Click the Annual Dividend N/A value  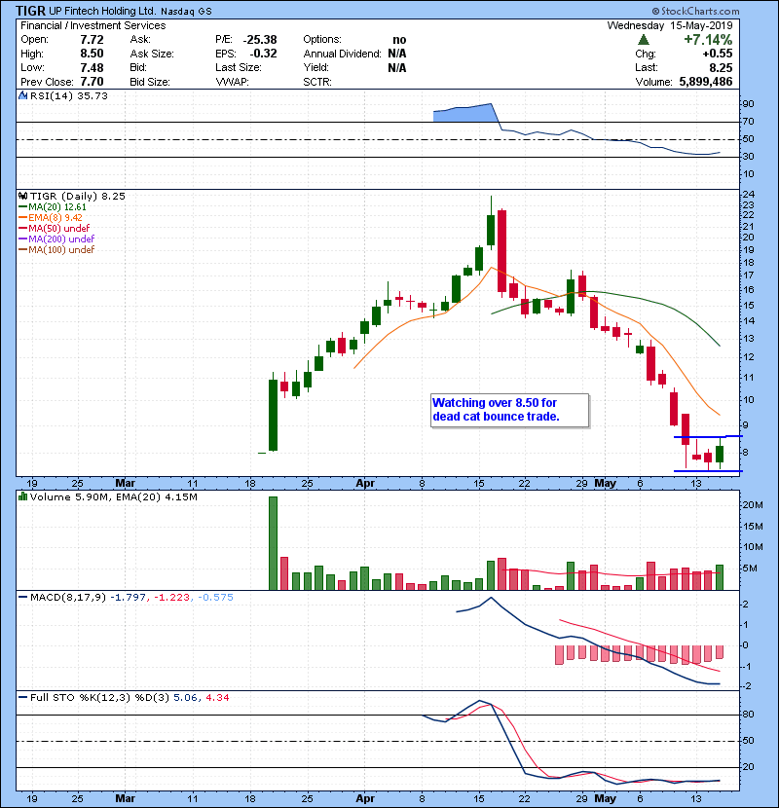[x=397, y=54]
